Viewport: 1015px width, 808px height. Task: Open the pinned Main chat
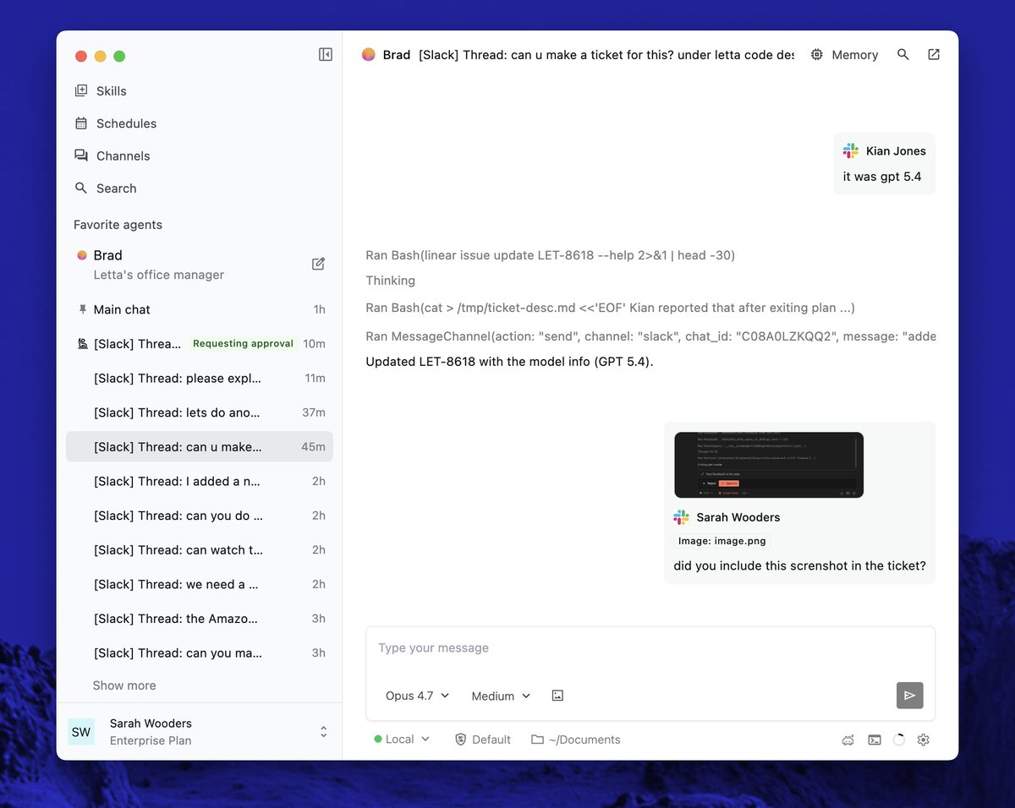point(200,309)
